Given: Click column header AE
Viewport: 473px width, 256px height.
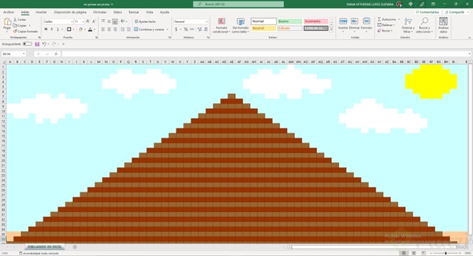Looking at the screenshot, I should [231, 62].
